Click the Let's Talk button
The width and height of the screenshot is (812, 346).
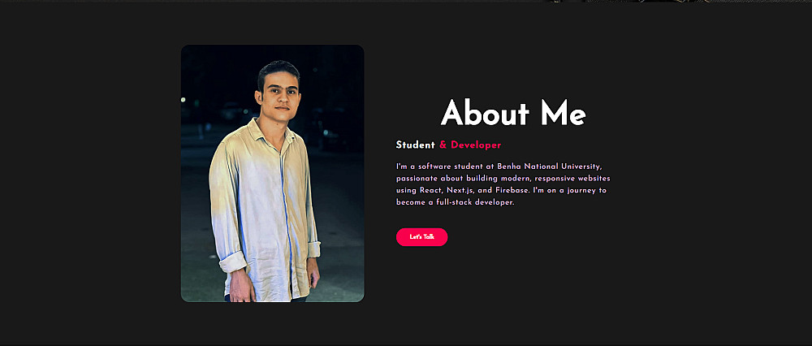tap(421, 237)
